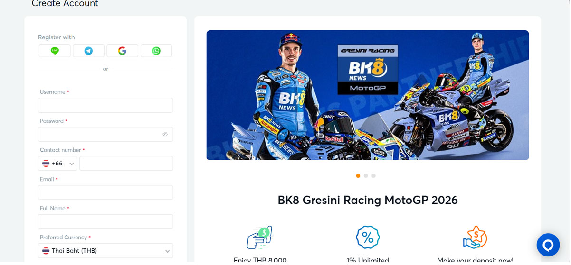Register with the LINE icon button
This screenshot has height=265, width=571.
pyautogui.click(x=55, y=51)
